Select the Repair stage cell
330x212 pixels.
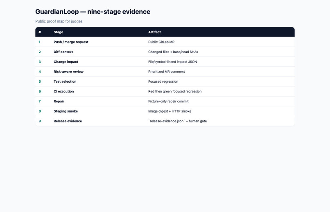59,101
